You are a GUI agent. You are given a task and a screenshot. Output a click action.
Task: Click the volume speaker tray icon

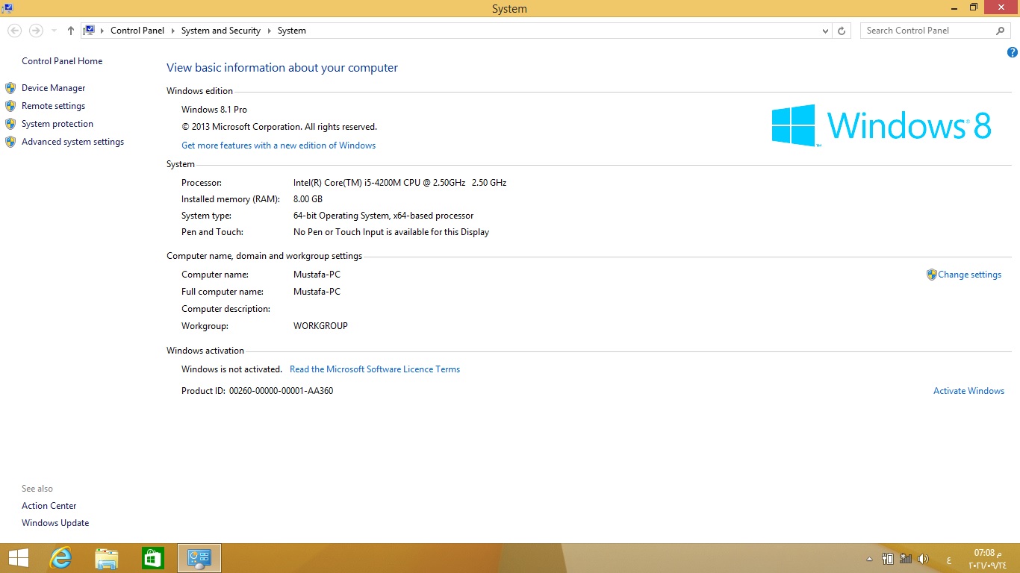[x=923, y=558]
